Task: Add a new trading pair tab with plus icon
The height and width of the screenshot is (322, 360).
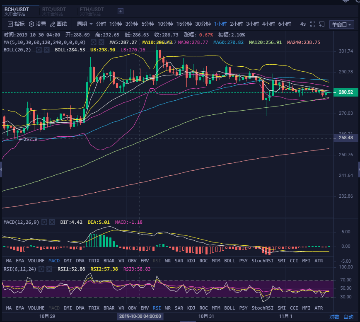Action: [x=121, y=11]
